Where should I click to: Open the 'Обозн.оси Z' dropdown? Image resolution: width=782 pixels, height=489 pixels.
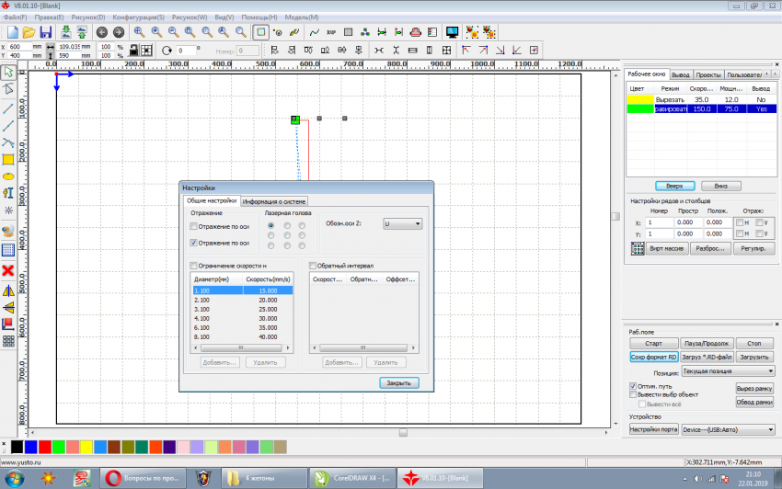point(402,223)
